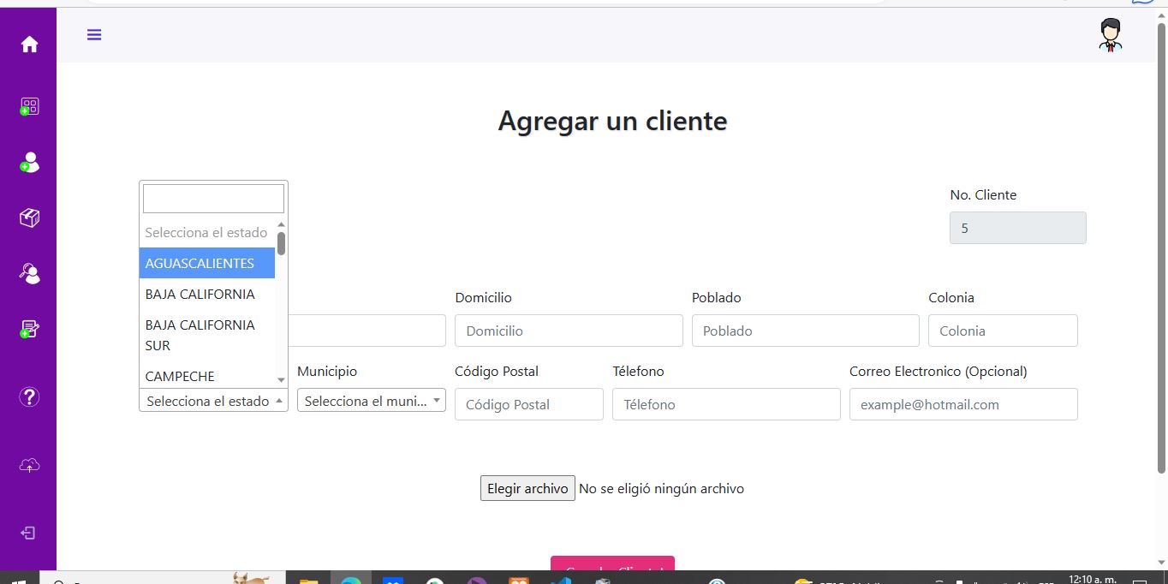Click the cloud upload icon in sidebar
This screenshot has height=584, width=1168.
29,465
